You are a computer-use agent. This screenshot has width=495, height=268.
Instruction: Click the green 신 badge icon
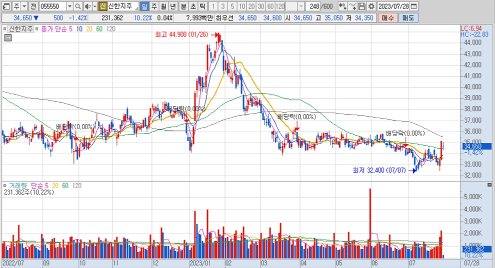102,6
